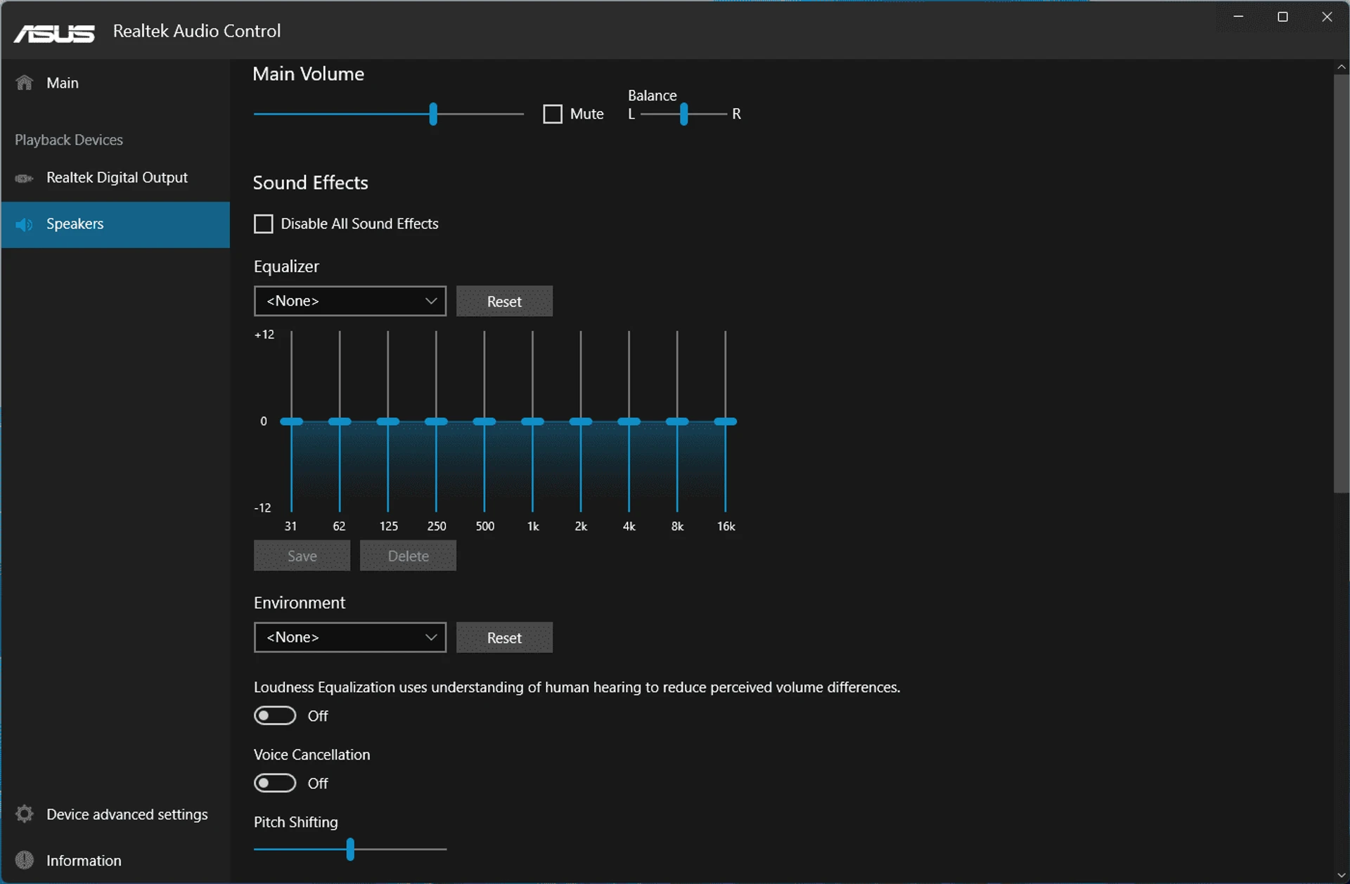
Task: Click the Main Volume slider handle
Action: pos(433,114)
